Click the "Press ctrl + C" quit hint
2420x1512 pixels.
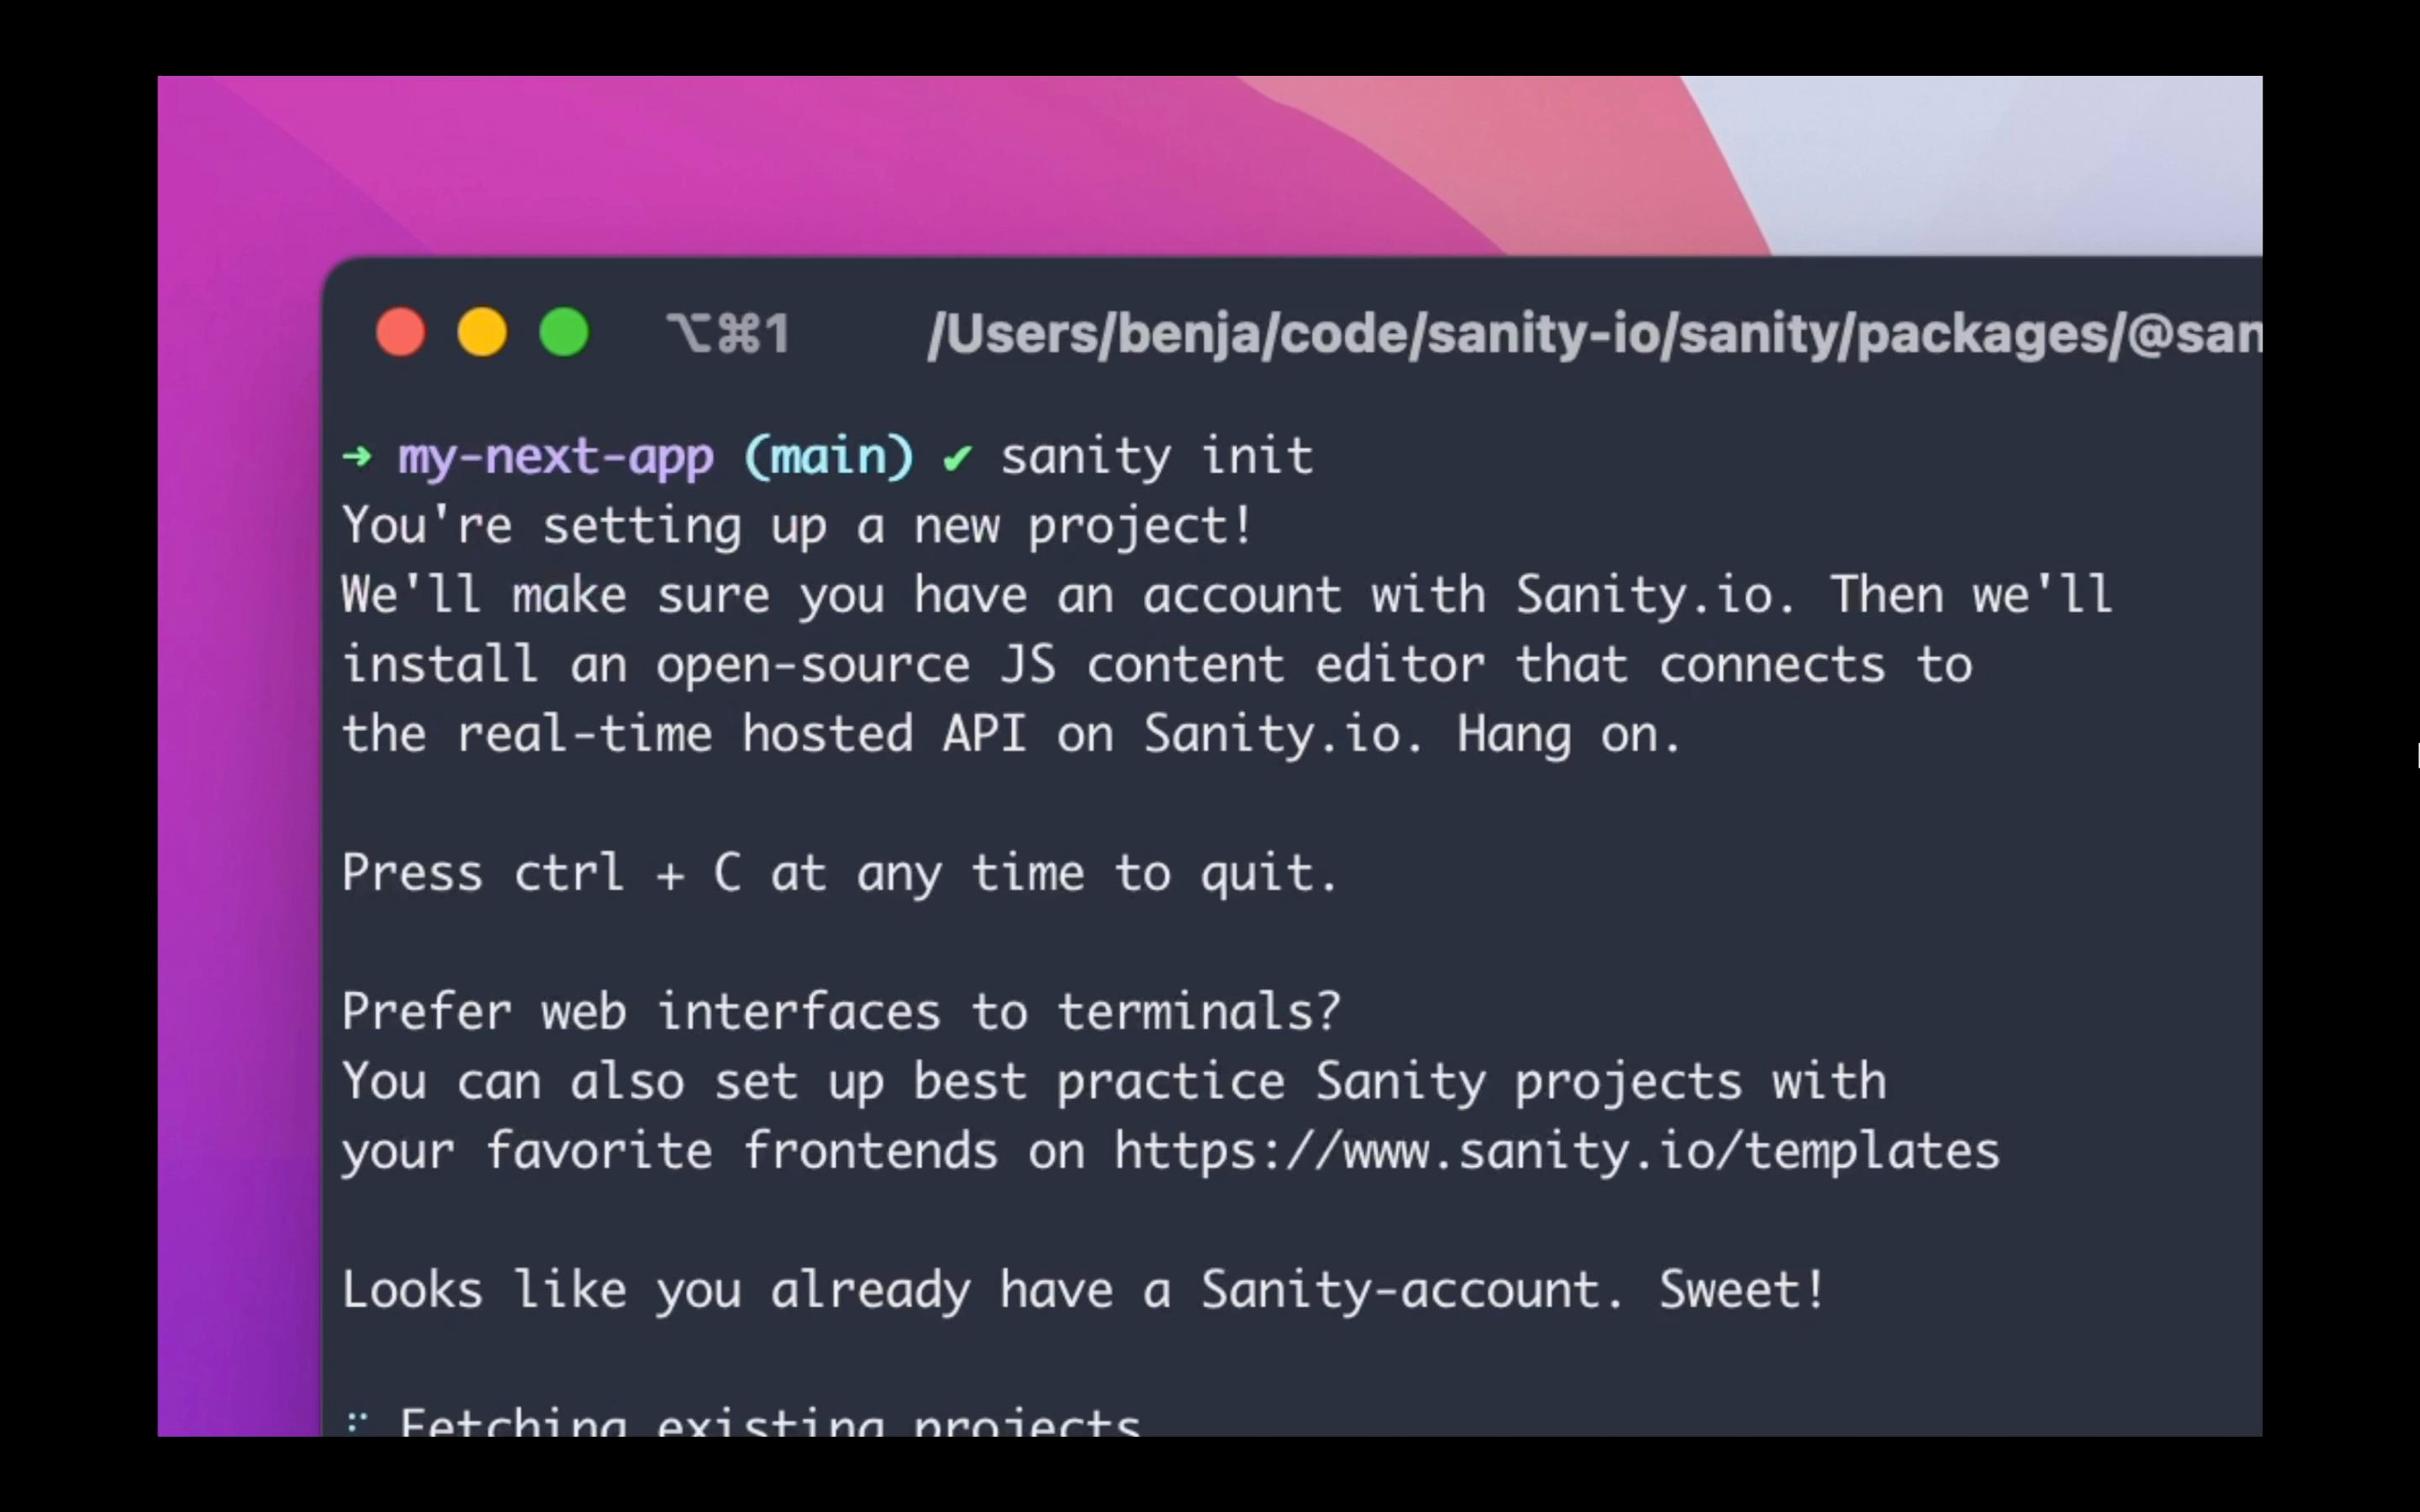[x=542, y=872]
